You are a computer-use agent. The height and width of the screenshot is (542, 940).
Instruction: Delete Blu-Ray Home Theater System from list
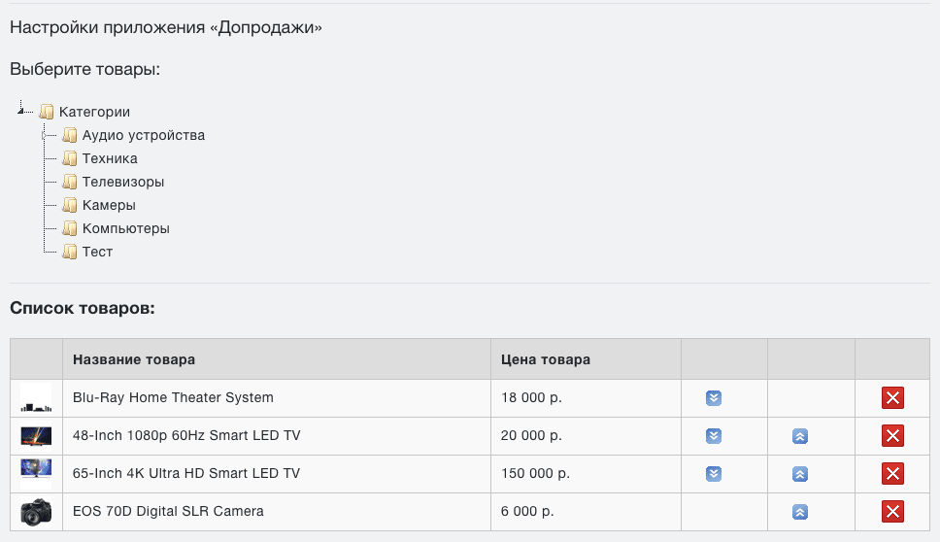click(x=892, y=397)
